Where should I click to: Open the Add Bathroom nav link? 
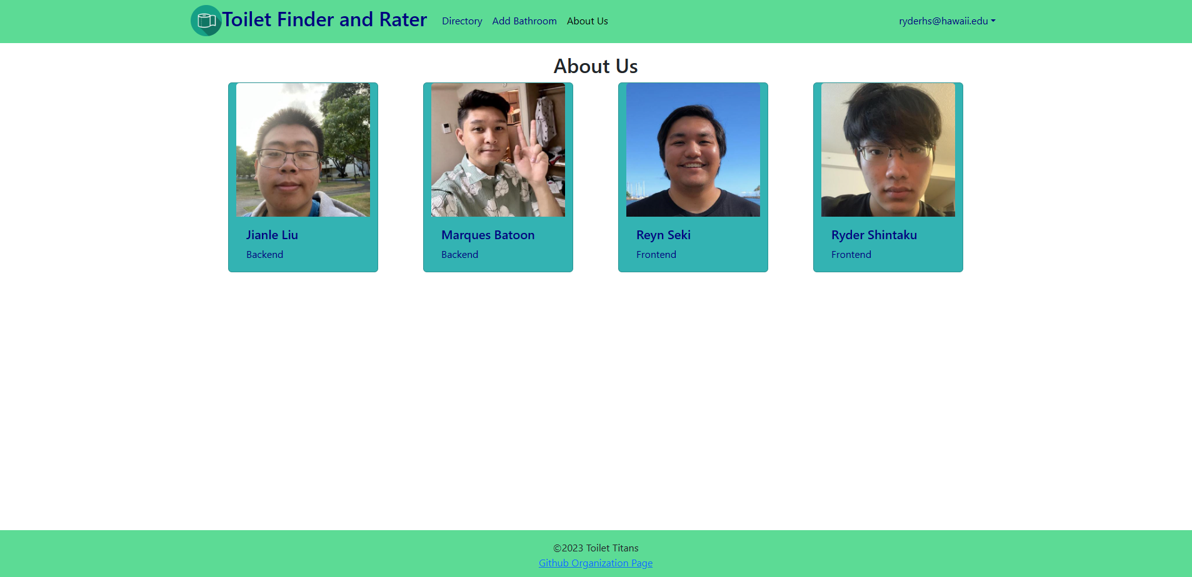(524, 21)
